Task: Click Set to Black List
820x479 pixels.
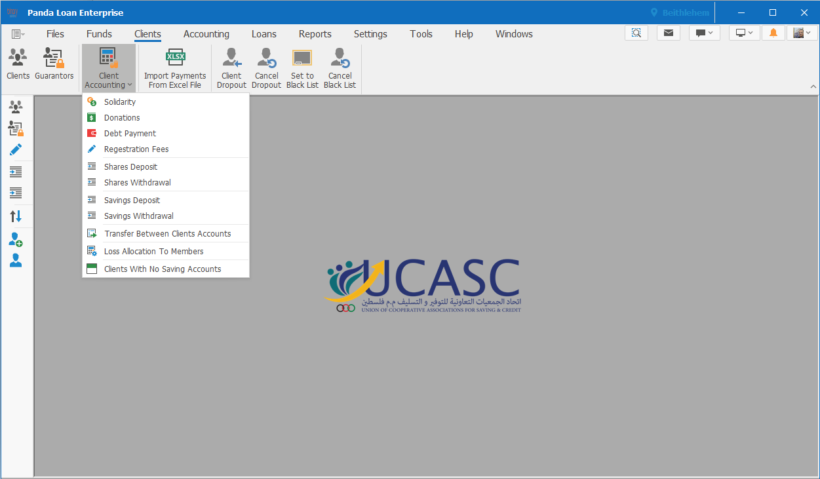Action: (302, 67)
